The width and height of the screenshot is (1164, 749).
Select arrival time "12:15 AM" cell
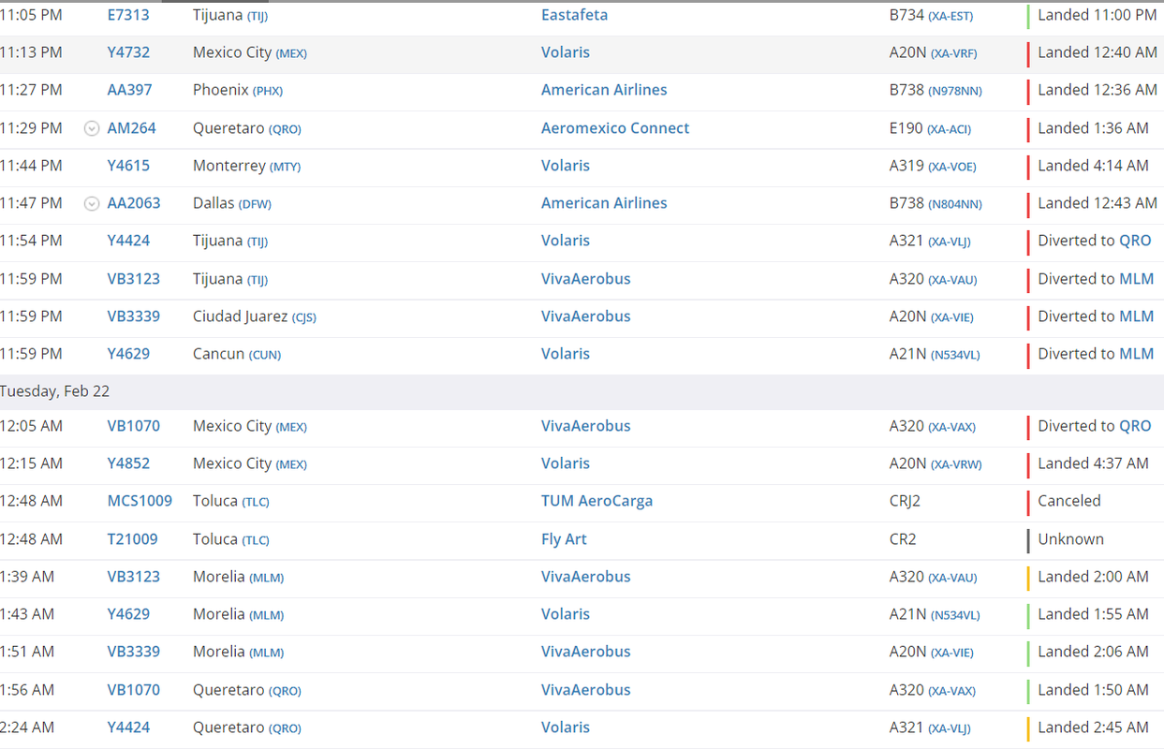[x=31, y=463]
